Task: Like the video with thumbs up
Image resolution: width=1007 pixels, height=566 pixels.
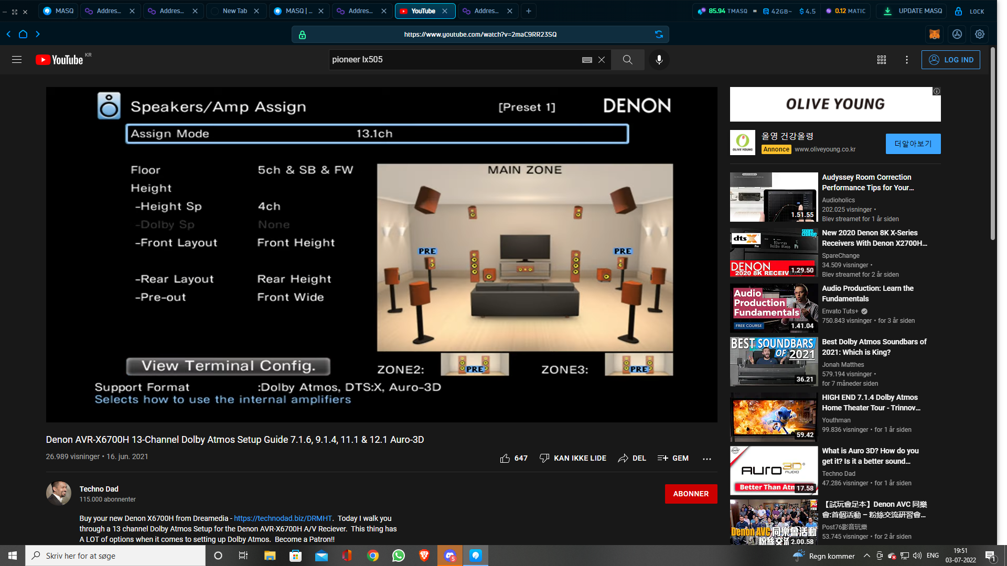Action: click(505, 459)
